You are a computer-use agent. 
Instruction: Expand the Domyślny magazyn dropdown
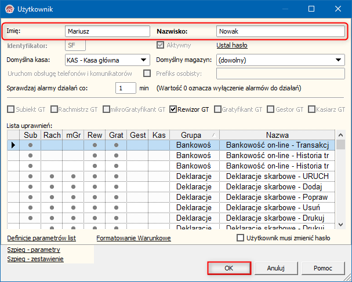(281, 60)
